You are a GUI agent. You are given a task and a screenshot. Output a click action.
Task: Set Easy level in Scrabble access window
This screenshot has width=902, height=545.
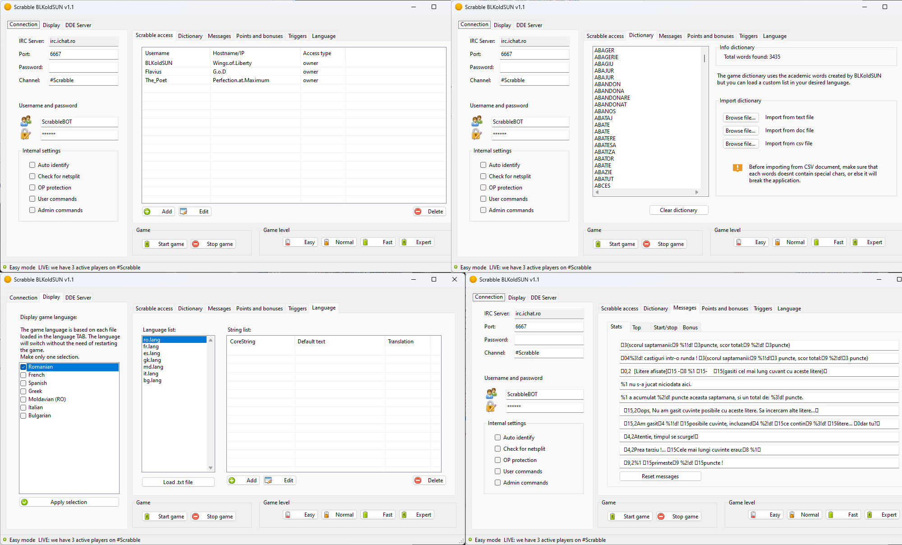(300, 242)
